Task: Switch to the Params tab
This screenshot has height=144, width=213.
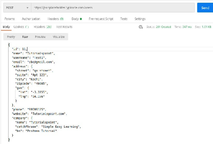Action: click(x=10, y=19)
